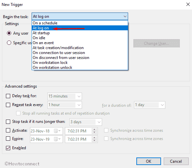
Task: Enable Stop task if it runs longer checkbox
Action: pos(8,122)
